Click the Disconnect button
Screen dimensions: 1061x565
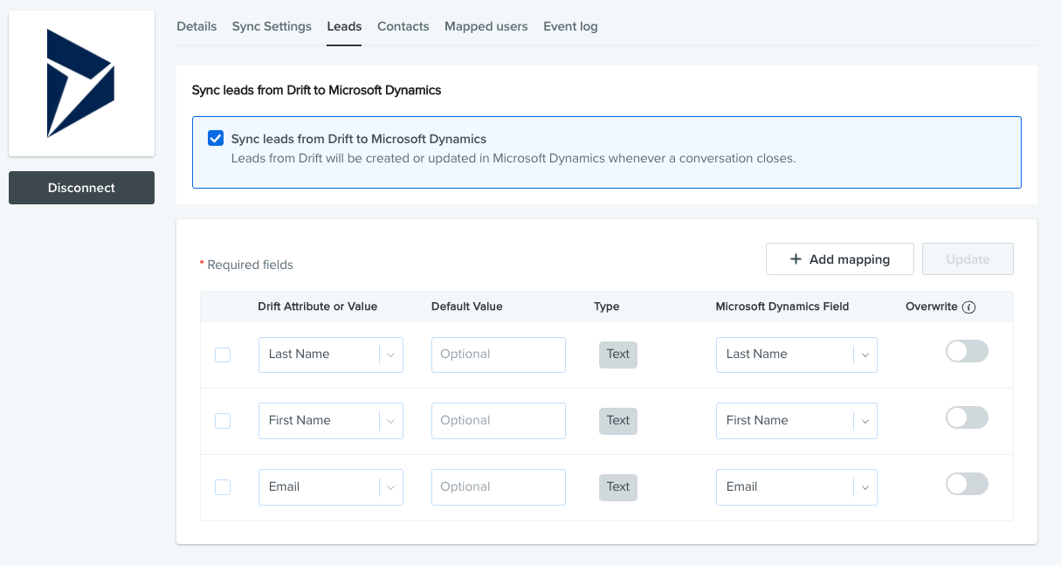click(x=81, y=188)
